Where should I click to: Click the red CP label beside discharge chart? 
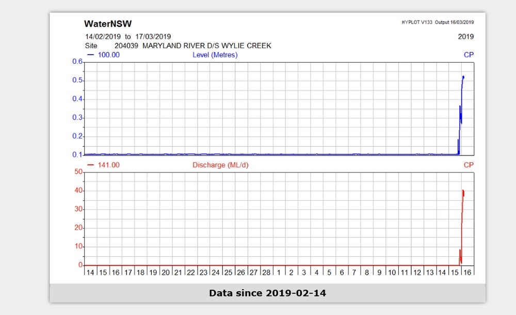(x=468, y=165)
